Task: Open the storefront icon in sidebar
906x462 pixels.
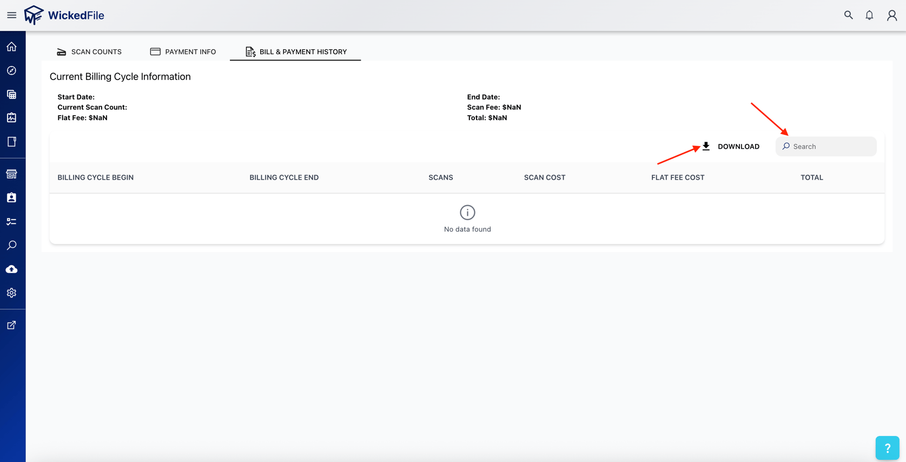Action: pyautogui.click(x=11, y=174)
